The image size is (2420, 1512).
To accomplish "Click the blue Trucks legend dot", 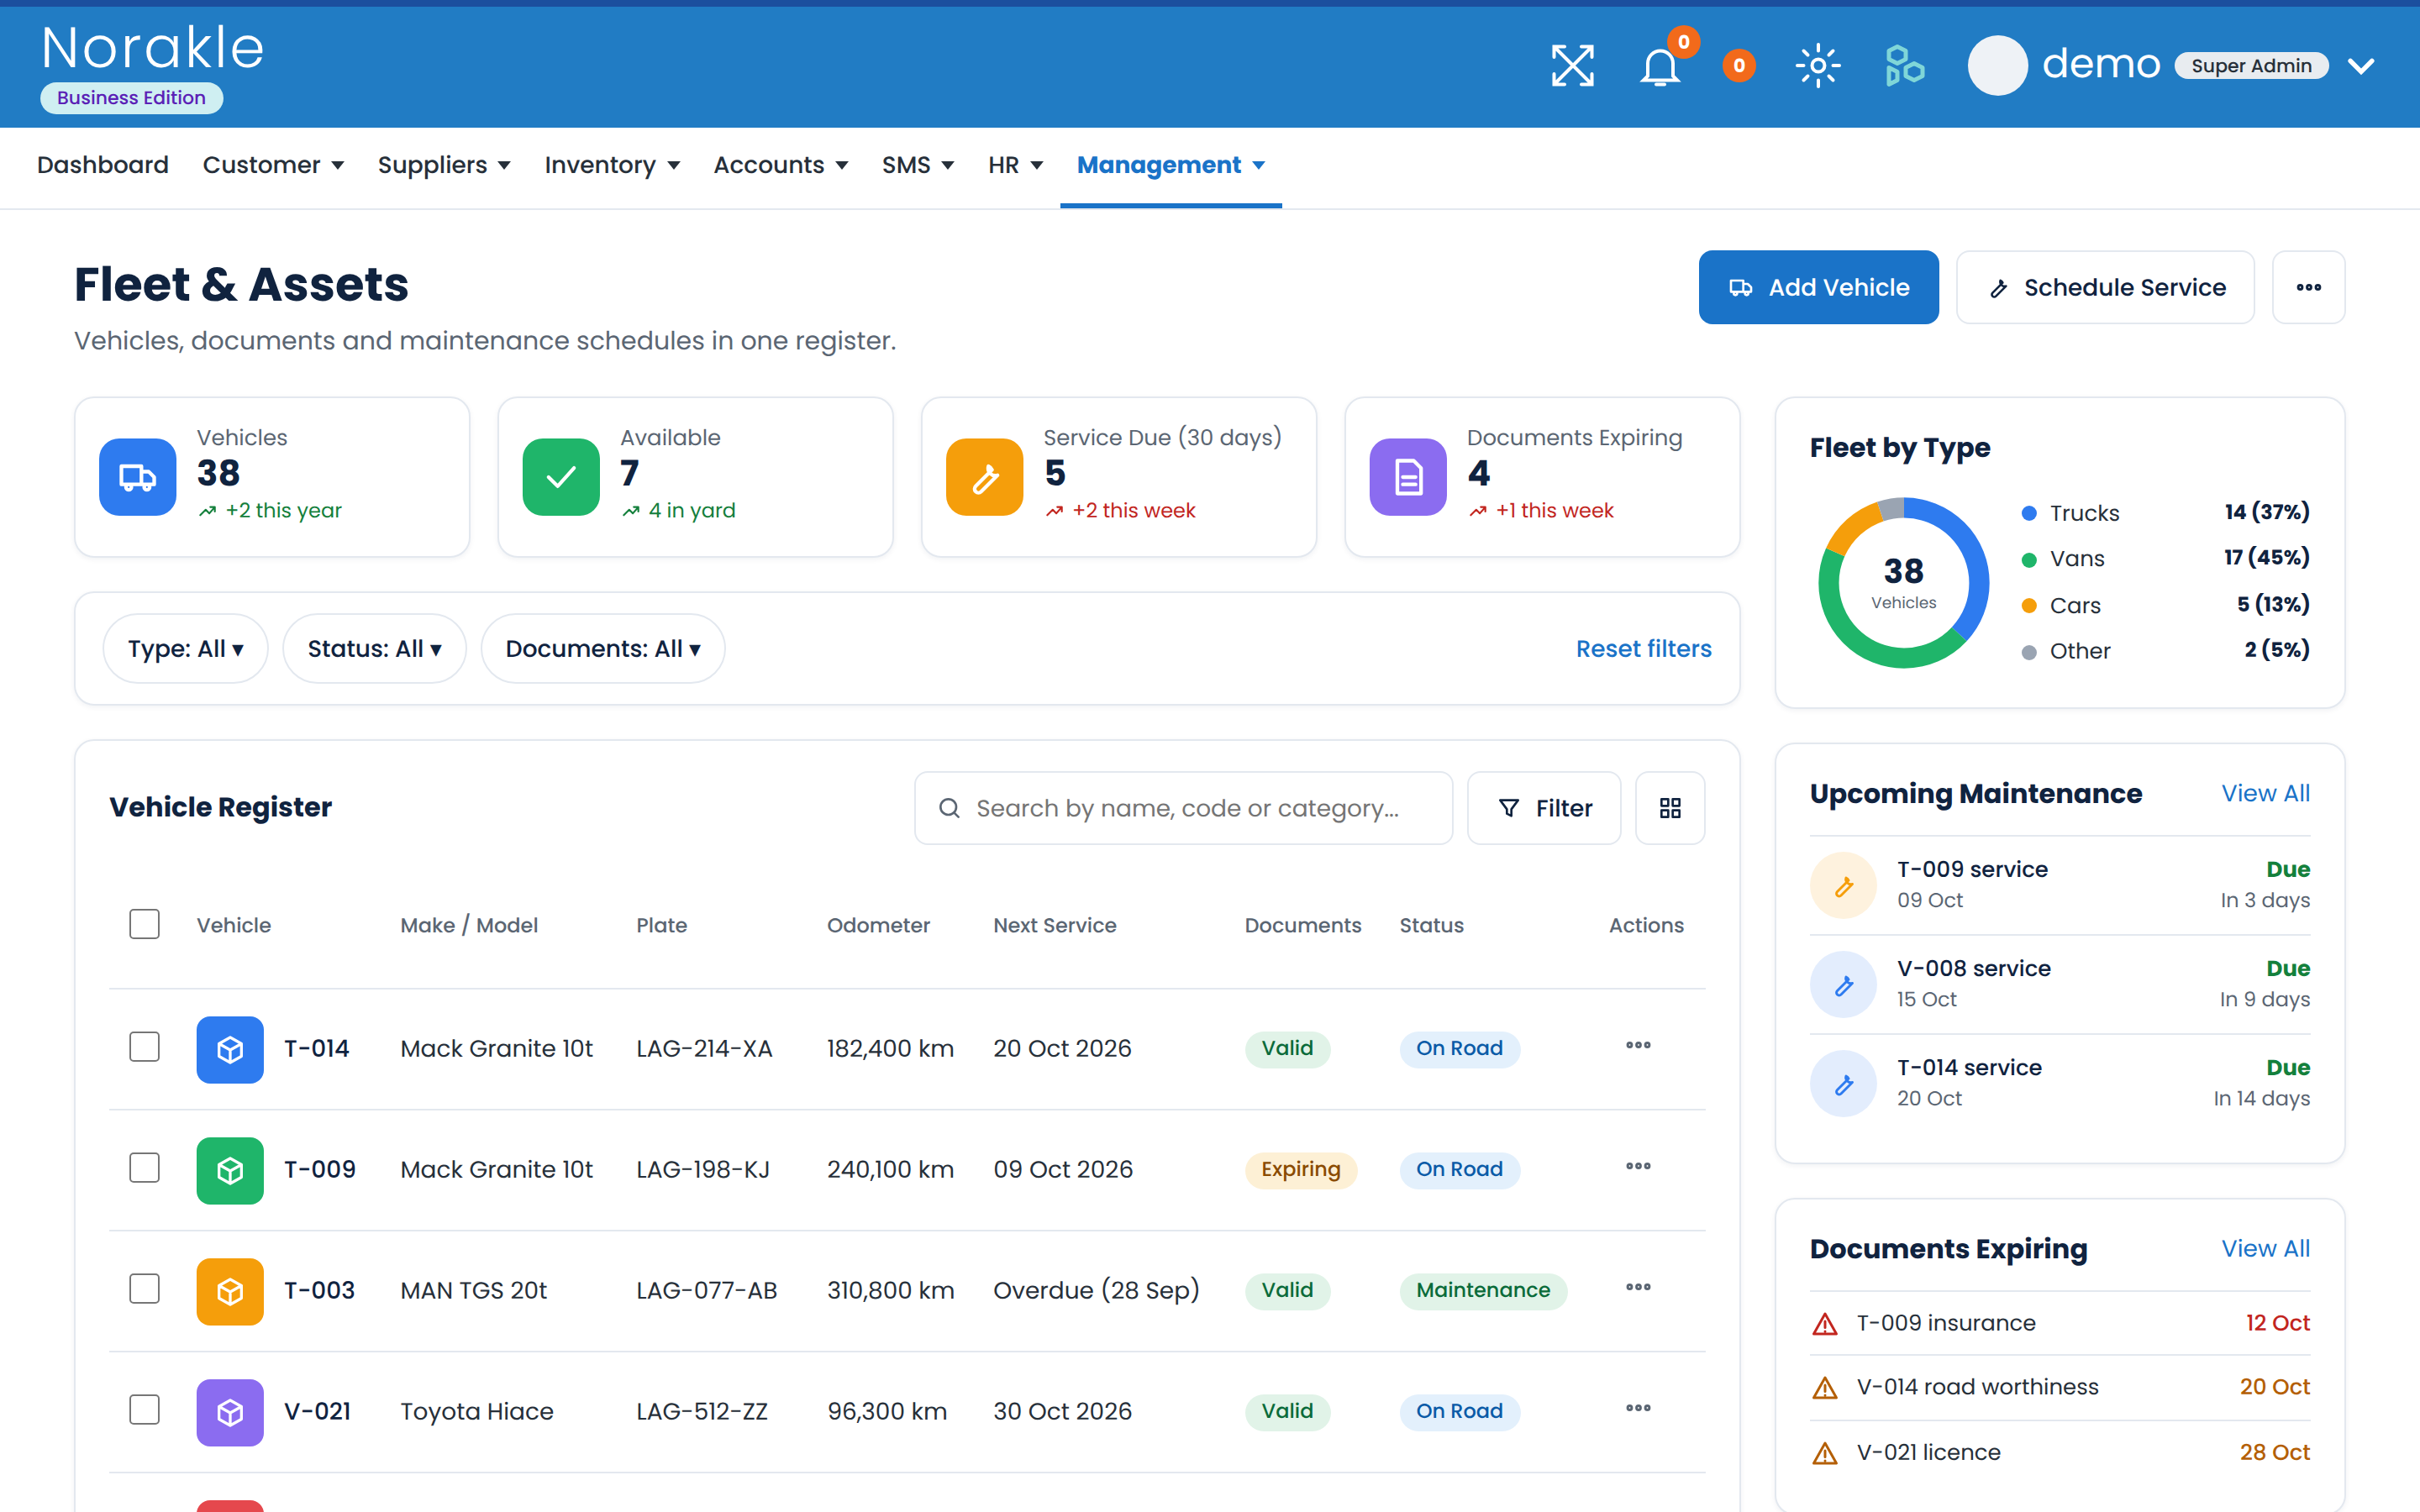I will tap(2029, 513).
